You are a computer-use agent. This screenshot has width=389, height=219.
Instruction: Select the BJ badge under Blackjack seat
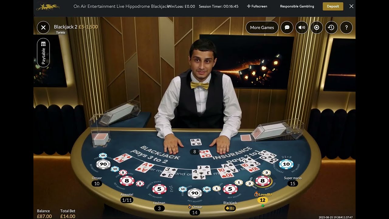click(x=230, y=208)
